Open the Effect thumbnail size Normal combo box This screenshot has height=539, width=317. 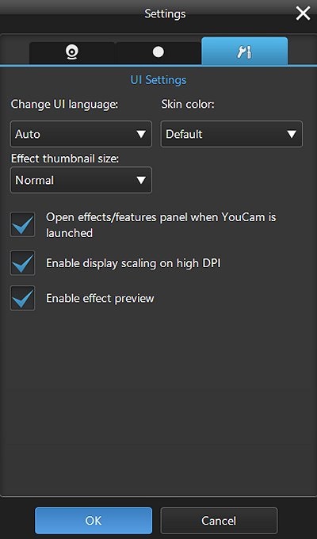(x=81, y=180)
